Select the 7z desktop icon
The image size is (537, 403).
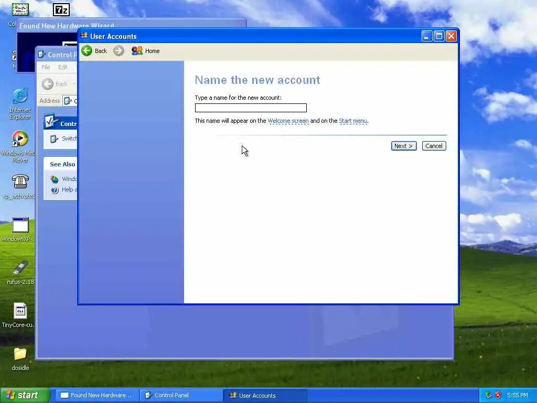61,9
